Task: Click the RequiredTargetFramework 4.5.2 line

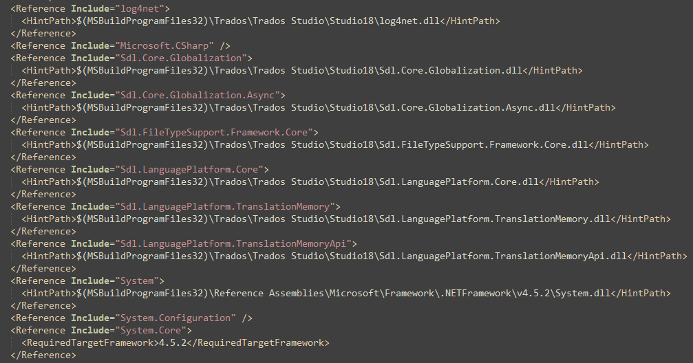Action: pyautogui.click(x=175, y=342)
